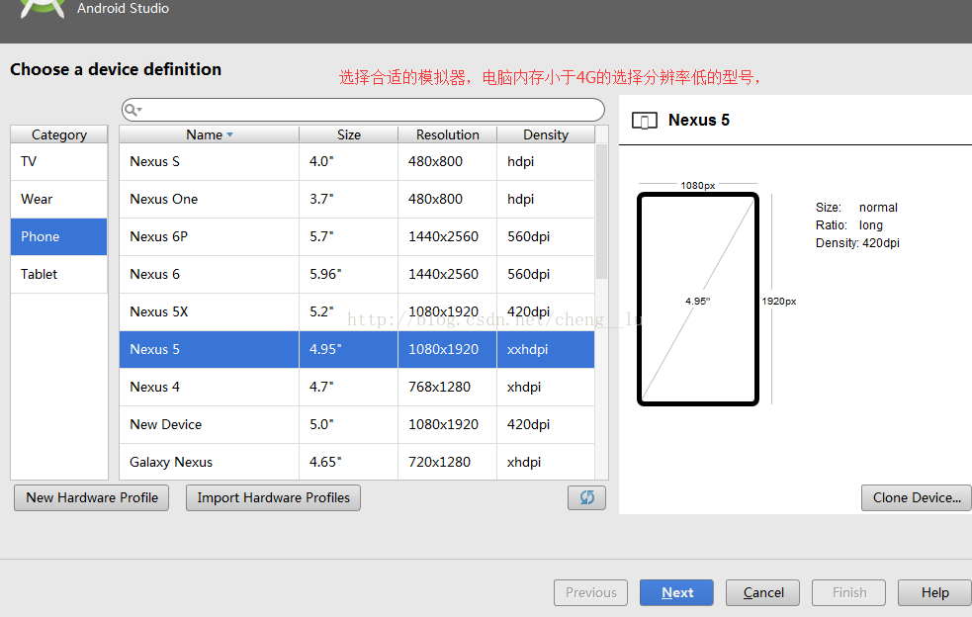Click the Size column header
The height and width of the screenshot is (617, 972).
348,134
